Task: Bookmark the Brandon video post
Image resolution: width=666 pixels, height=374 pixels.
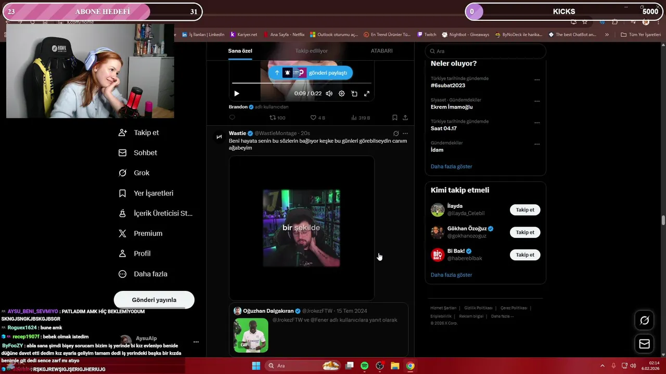Action: 395,118
